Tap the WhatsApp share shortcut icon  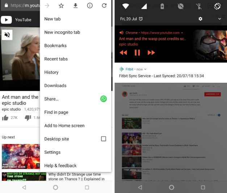click(104, 99)
